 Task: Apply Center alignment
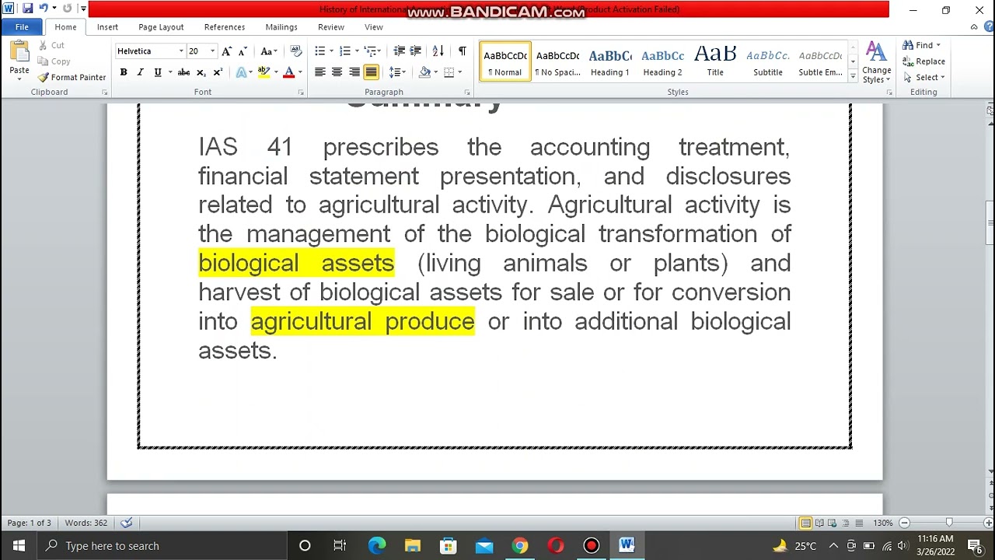tap(337, 72)
